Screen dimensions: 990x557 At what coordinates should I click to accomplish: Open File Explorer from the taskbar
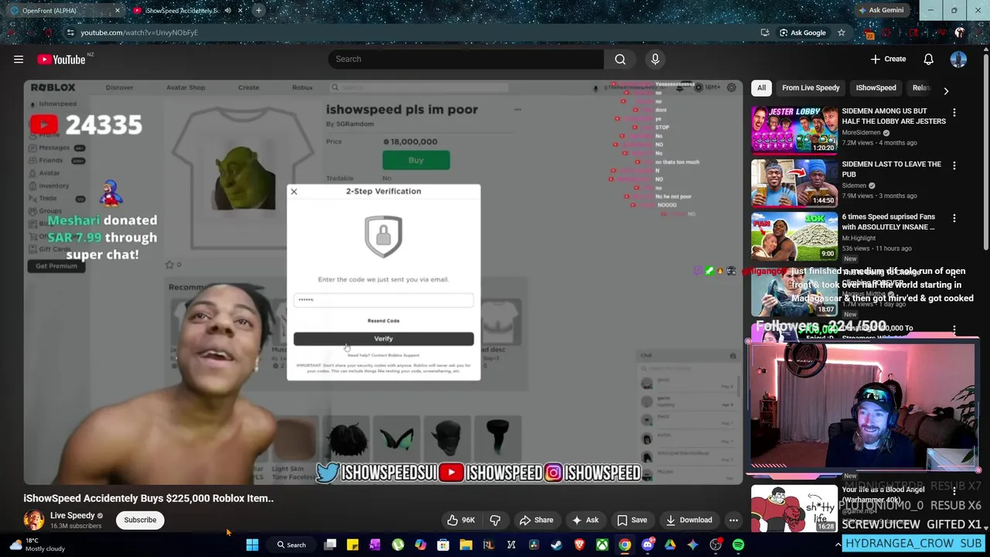(466, 545)
